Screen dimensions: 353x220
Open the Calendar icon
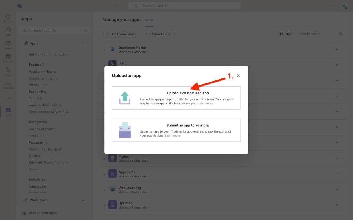(x=8, y=57)
